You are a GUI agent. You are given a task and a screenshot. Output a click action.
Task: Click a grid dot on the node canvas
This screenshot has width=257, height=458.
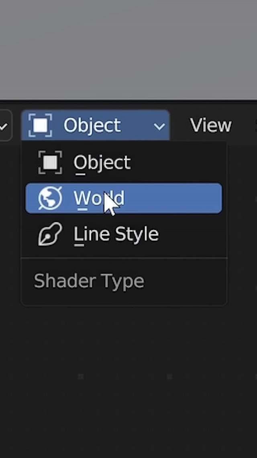click(81, 377)
